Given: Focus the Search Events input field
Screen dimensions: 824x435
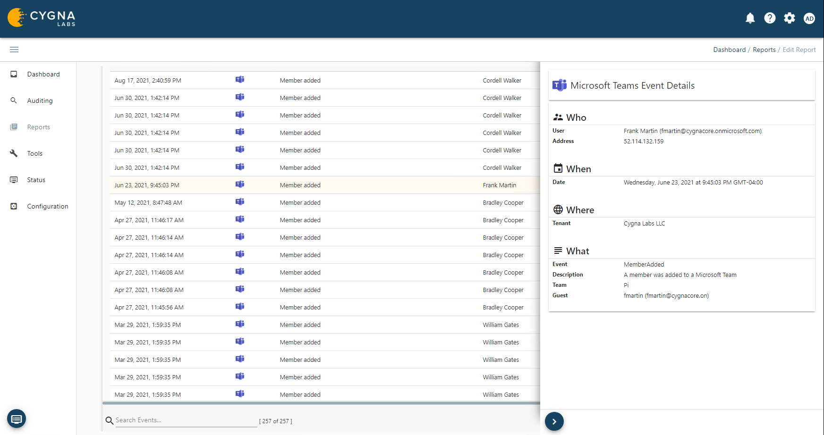Looking at the screenshot, I should 186,420.
